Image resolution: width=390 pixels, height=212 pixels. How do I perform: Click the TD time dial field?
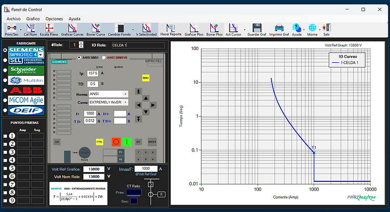click(x=93, y=84)
